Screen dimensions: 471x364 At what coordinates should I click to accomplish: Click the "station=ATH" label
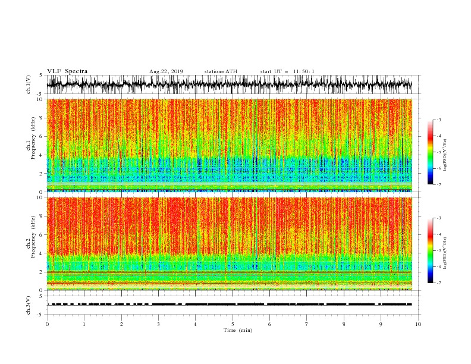pos(221,71)
